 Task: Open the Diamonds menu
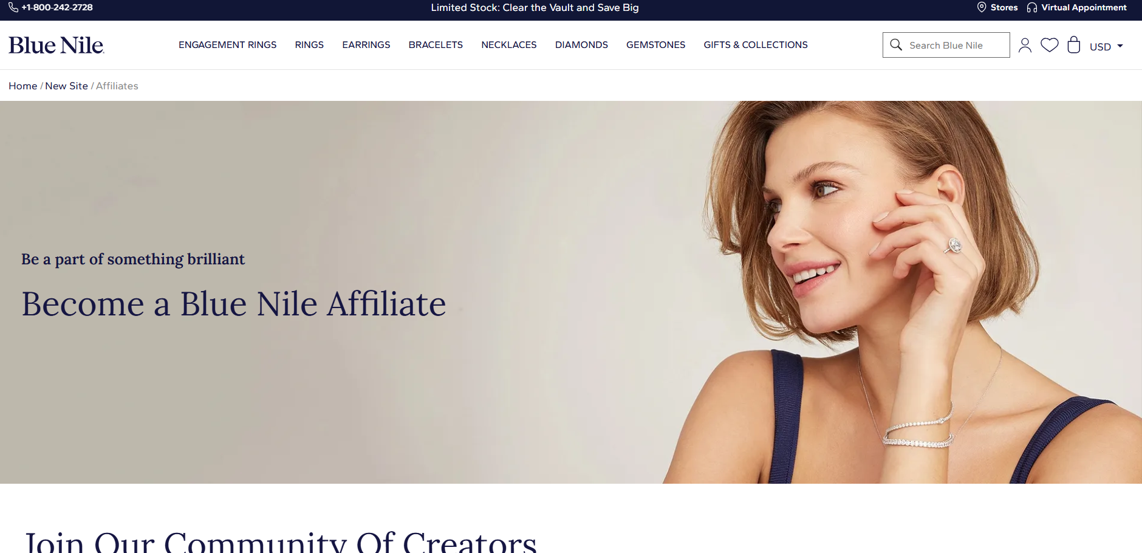pyautogui.click(x=581, y=45)
